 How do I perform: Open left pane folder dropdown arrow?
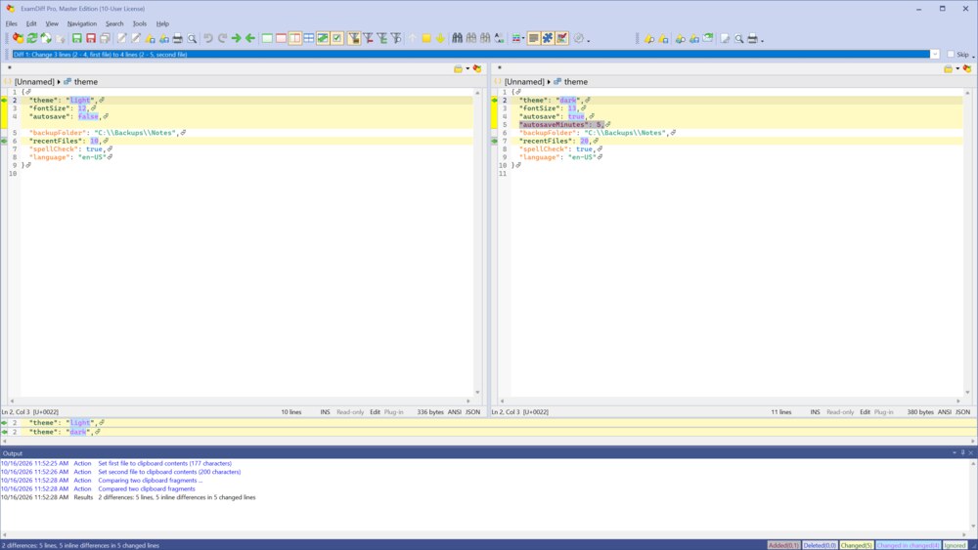pyautogui.click(x=467, y=68)
